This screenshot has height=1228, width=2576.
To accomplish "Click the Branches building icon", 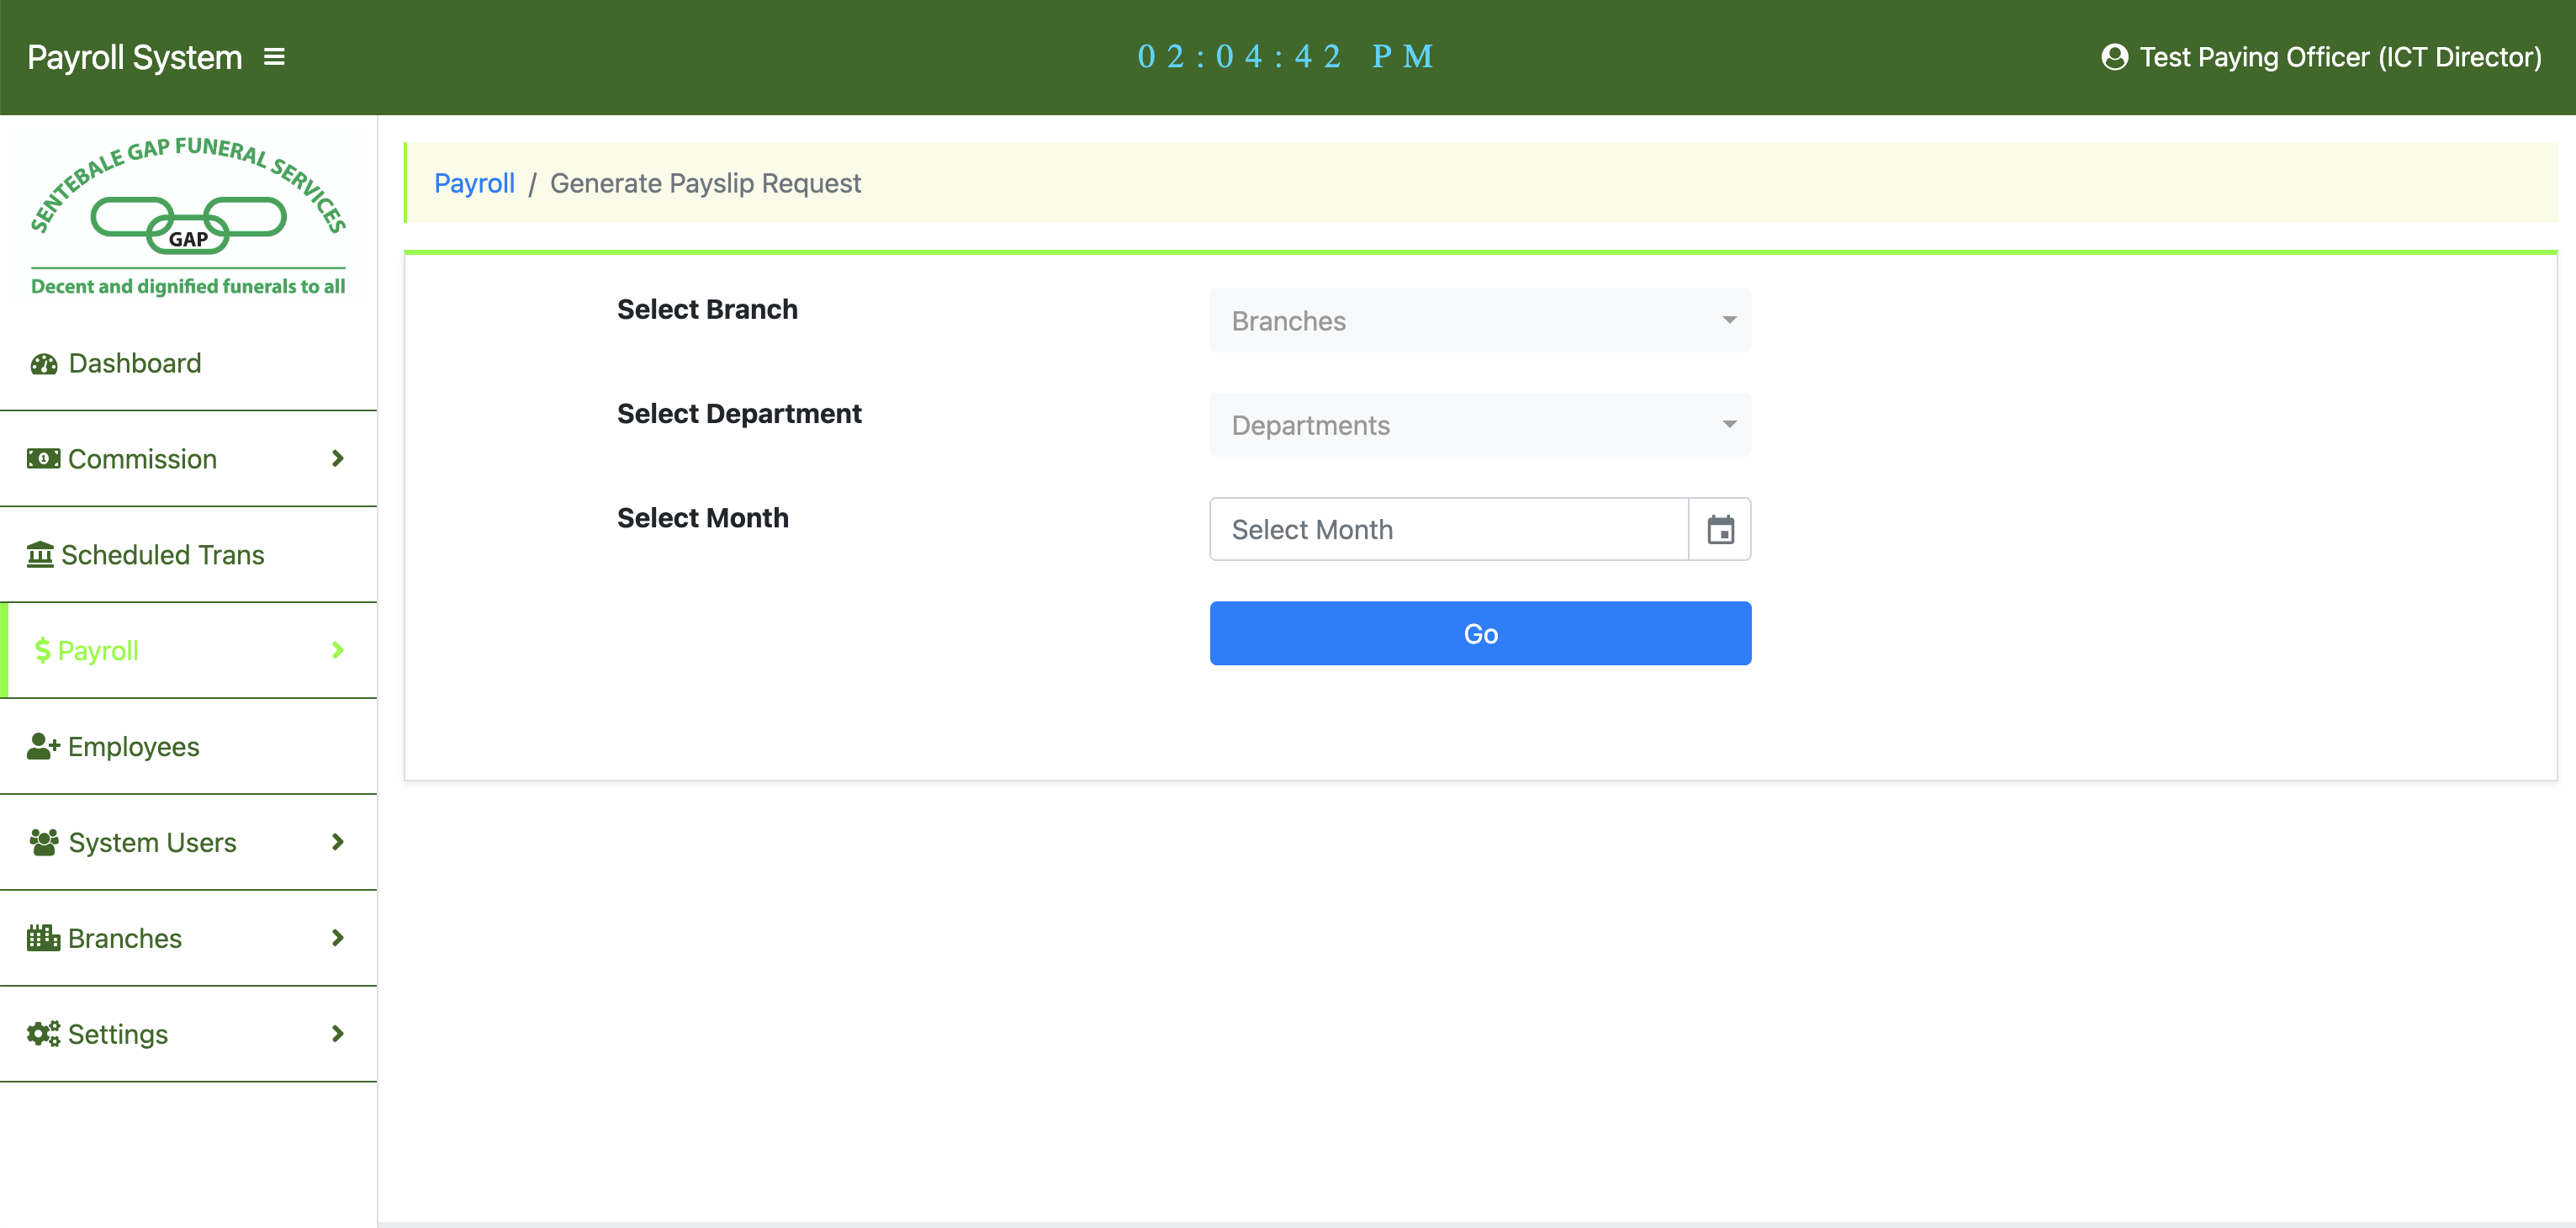I will click(x=43, y=938).
